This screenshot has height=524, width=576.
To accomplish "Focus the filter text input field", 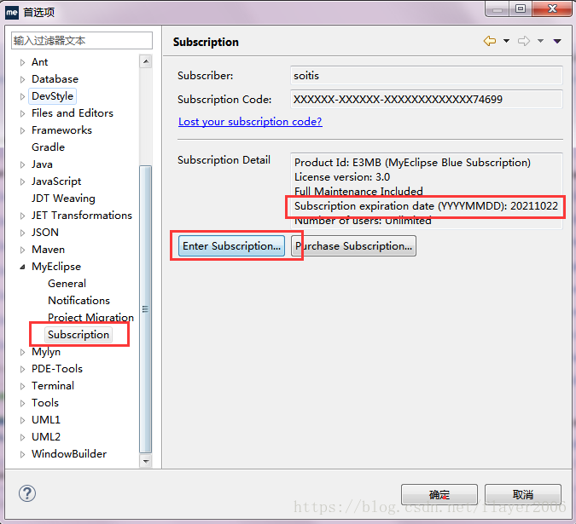I will [x=82, y=40].
